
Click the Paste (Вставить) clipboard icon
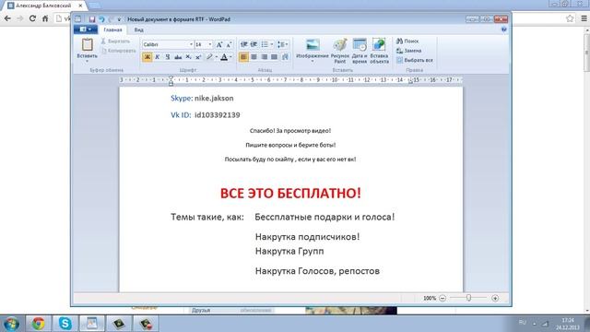point(88,44)
